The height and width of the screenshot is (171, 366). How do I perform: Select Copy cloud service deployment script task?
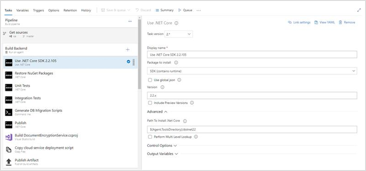tap(71, 149)
